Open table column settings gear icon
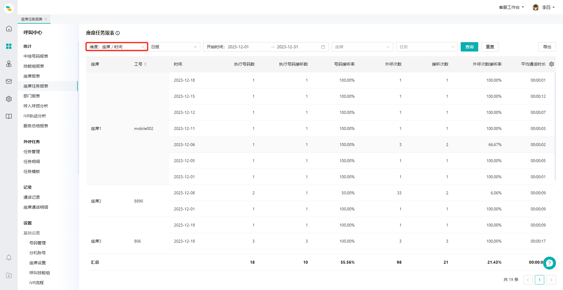The width and height of the screenshot is (563, 290). pyautogui.click(x=552, y=64)
